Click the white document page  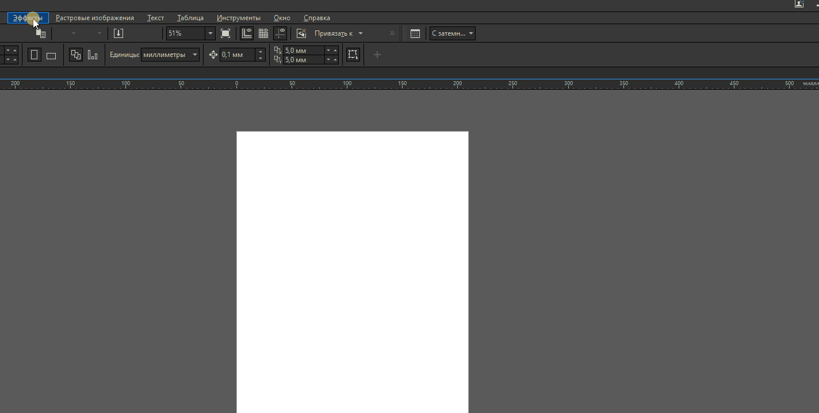(x=353, y=272)
